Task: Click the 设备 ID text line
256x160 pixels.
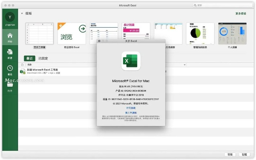Action: point(131,99)
